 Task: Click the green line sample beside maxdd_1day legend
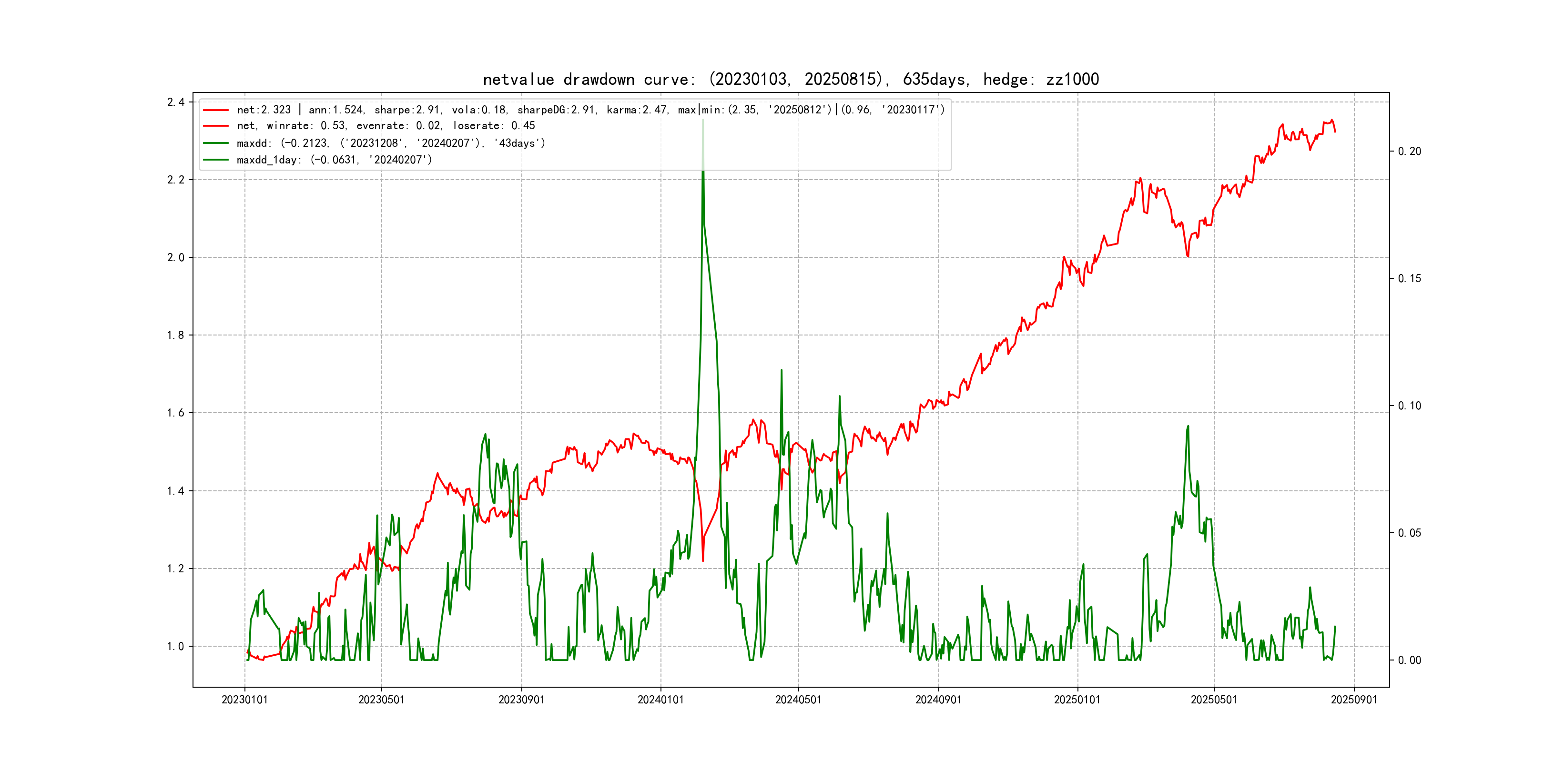pos(216,160)
